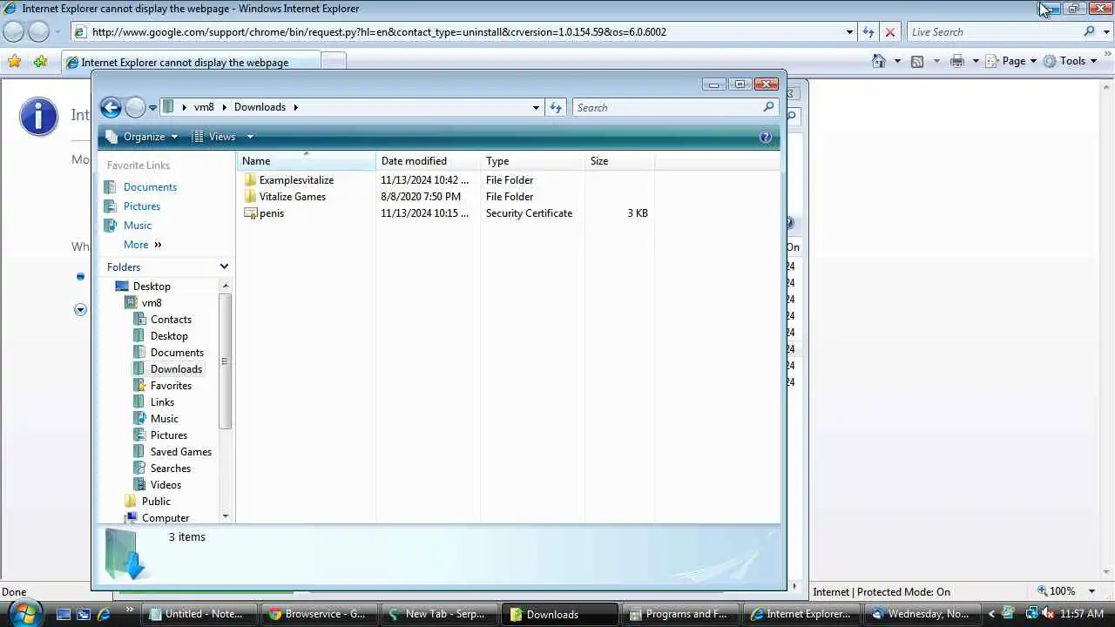Sort files by Name column header
The width and height of the screenshot is (1115, 627).
click(x=307, y=161)
